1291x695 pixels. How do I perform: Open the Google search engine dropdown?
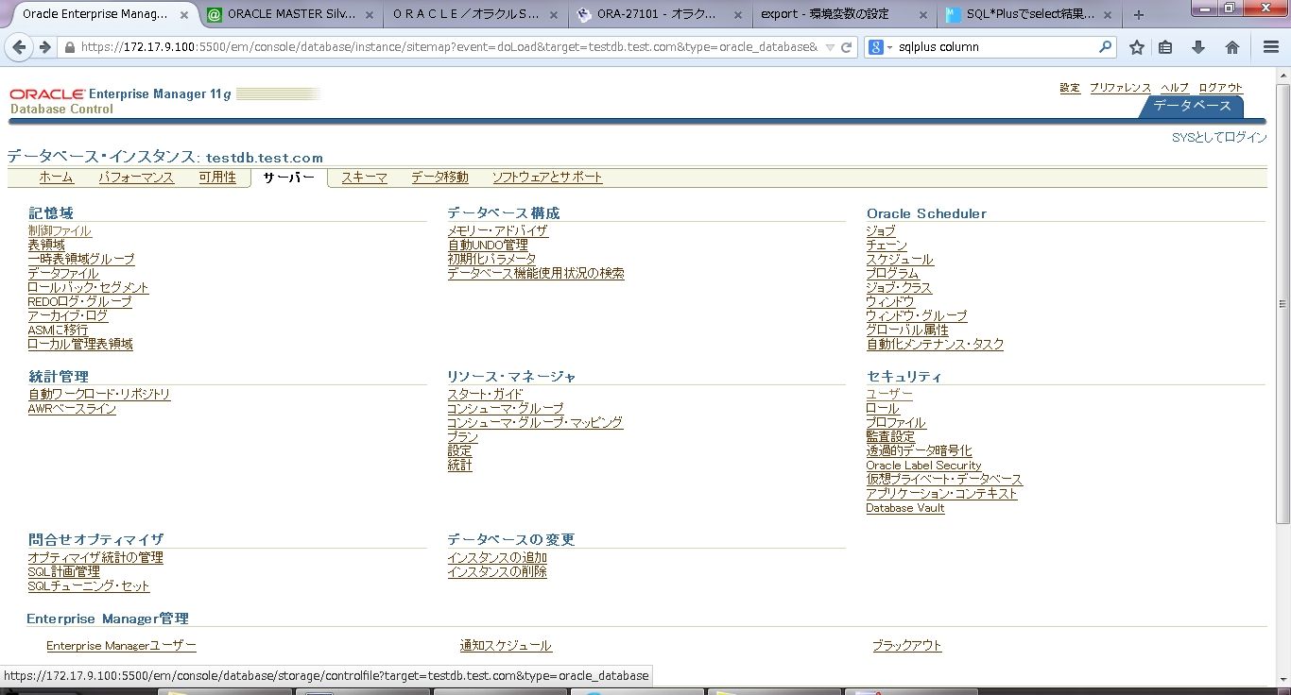click(x=880, y=47)
